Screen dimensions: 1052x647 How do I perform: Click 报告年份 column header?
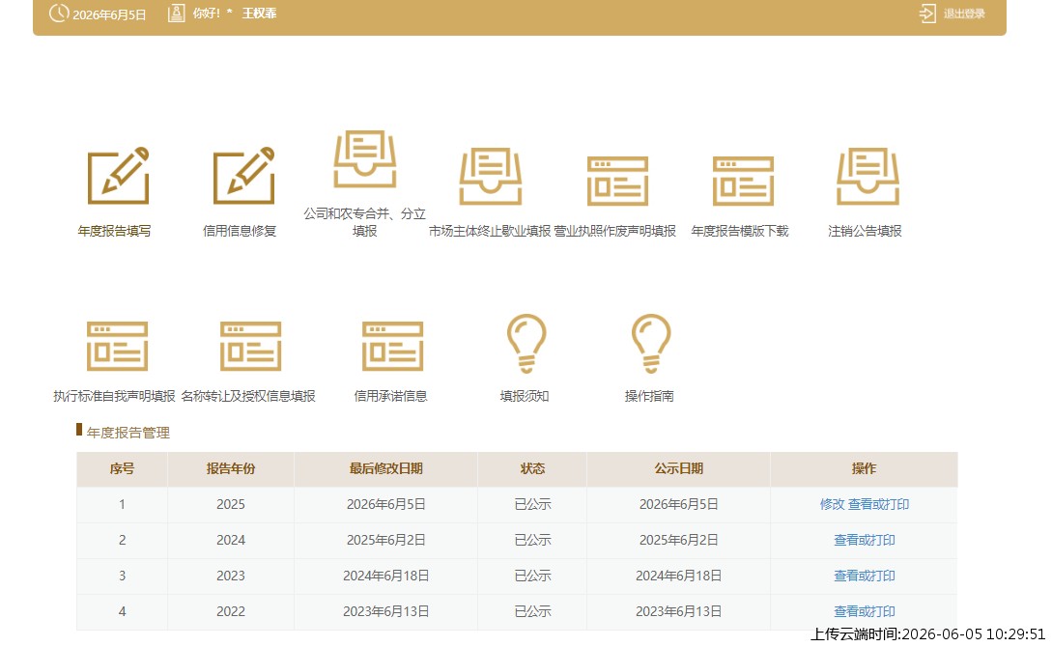tap(231, 468)
